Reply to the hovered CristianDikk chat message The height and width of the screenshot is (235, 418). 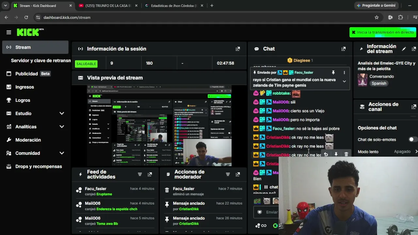tap(326, 154)
